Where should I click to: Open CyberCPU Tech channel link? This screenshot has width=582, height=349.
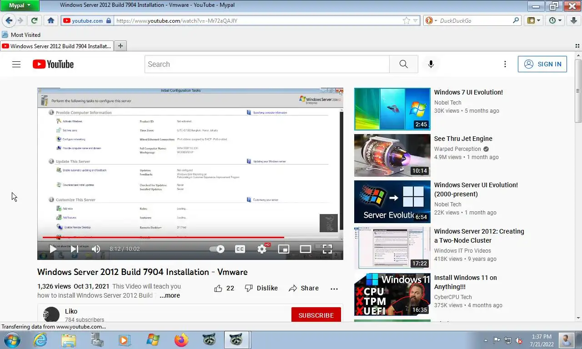[453, 297]
